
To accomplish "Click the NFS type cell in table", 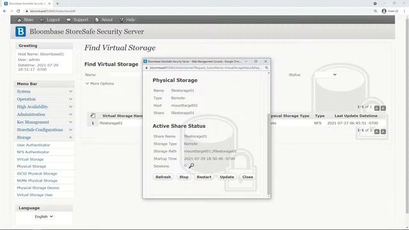I will tap(318, 123).
